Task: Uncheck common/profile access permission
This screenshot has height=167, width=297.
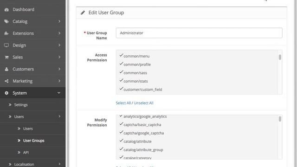Action: point(121,64)
